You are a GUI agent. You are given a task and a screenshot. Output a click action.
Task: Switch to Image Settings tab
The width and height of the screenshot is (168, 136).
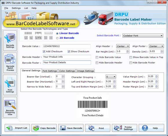tap(85, 71)
